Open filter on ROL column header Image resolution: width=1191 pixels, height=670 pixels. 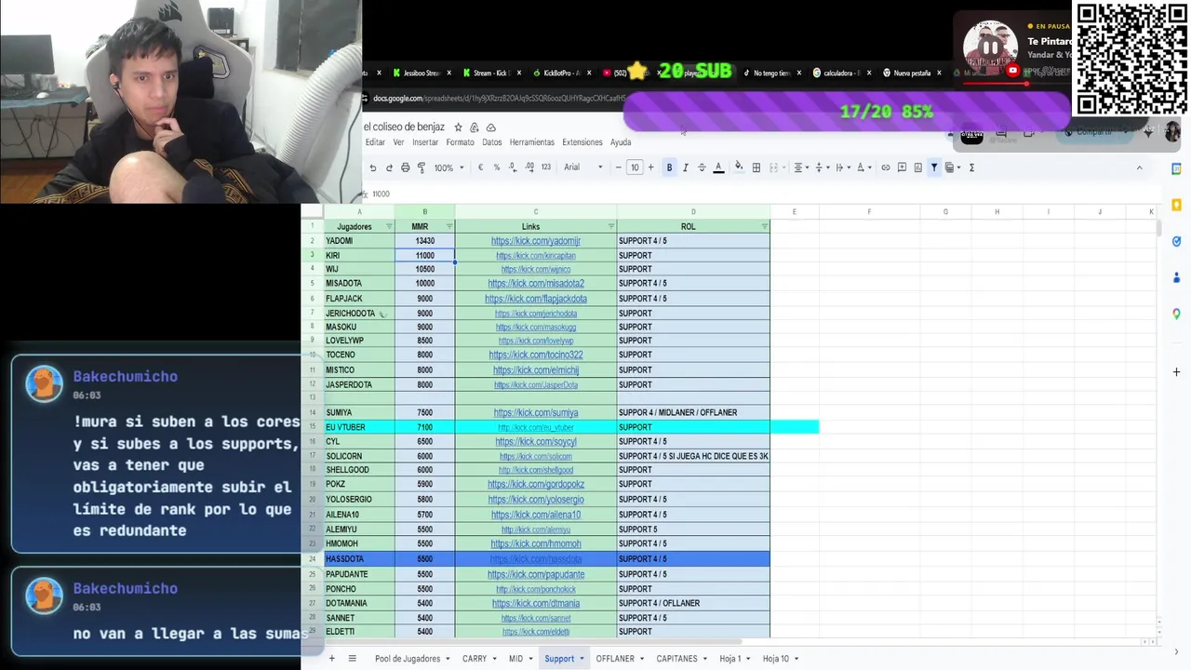pos(765,226)
